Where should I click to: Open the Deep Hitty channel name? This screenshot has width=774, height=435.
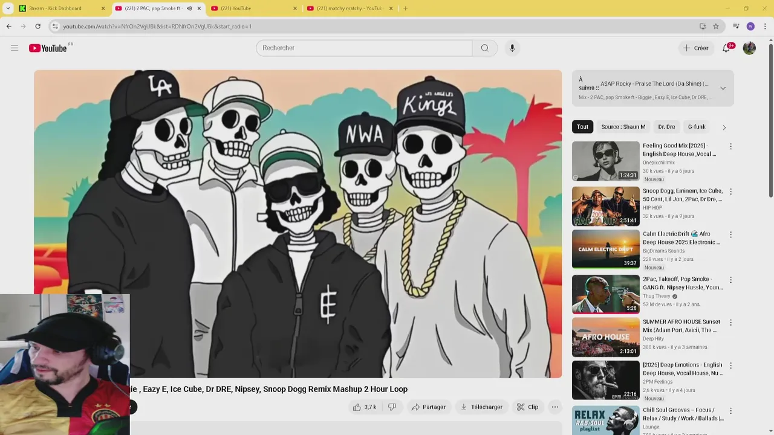653,339
